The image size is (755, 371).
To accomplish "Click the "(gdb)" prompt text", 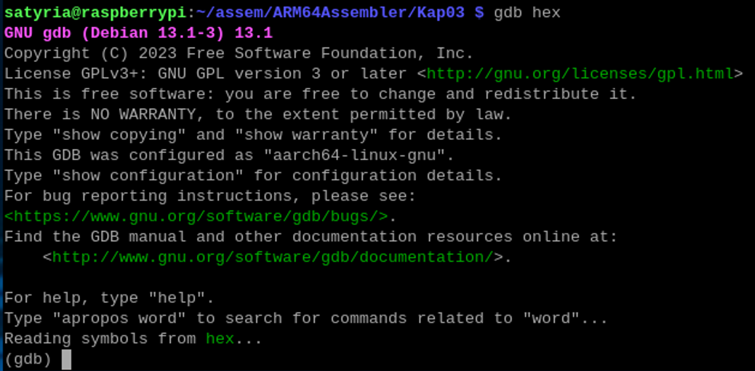I will (28, 360).
